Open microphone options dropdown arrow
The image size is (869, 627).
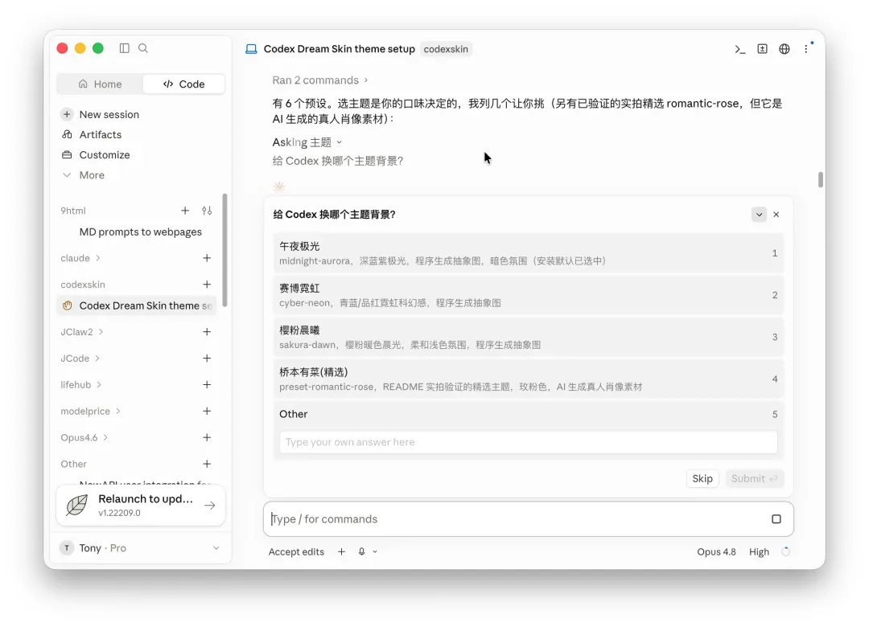(x=375, y=551)
